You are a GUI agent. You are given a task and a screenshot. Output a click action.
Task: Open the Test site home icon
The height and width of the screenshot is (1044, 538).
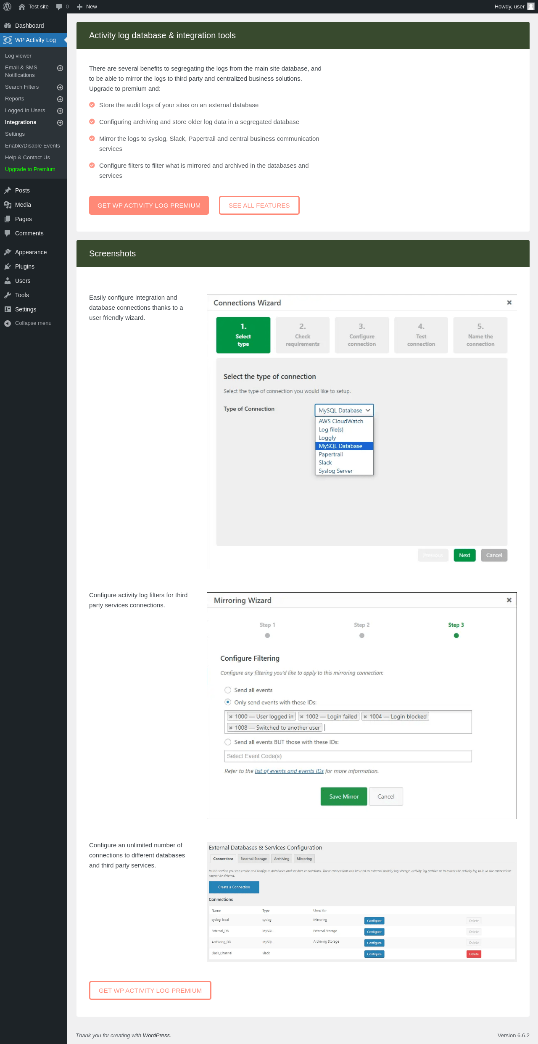22,7
